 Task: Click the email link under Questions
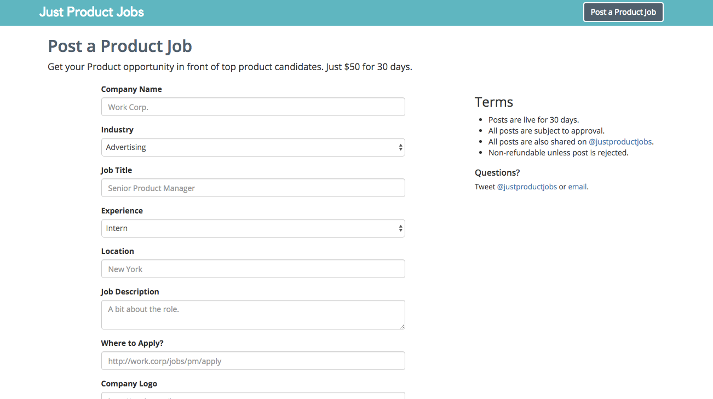click(577, 187)
